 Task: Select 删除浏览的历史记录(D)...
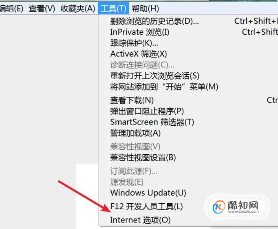[188, 21]
